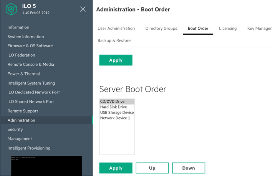Viewport: 275px width, 176px height.
Task: Move selected boot device Up
Action: click(x=152, y=168)
